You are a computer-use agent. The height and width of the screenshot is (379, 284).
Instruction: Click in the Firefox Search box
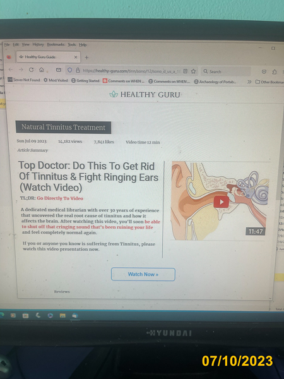(x=225, y=71)
